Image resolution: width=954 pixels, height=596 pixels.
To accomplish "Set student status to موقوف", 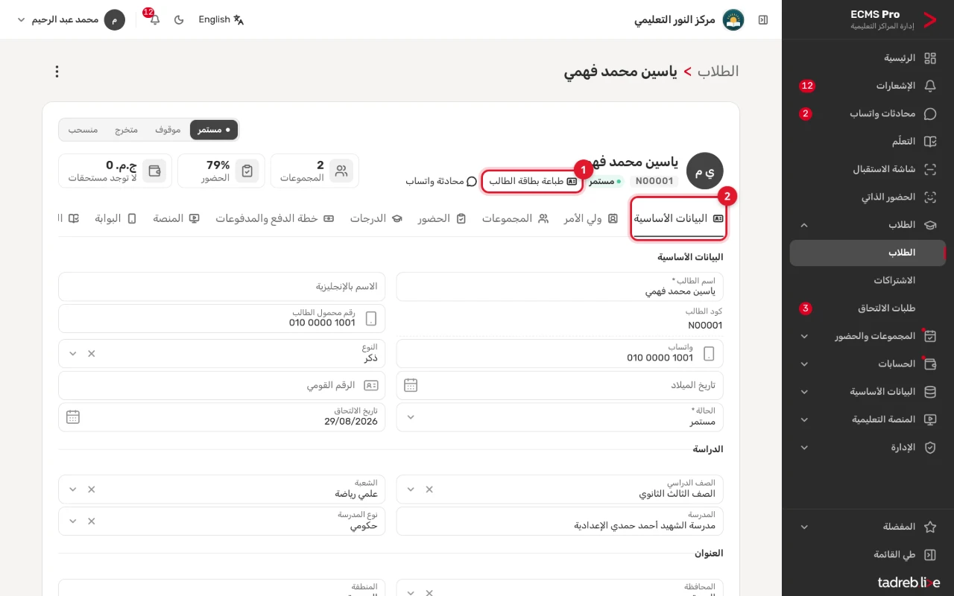I will 168,130.
